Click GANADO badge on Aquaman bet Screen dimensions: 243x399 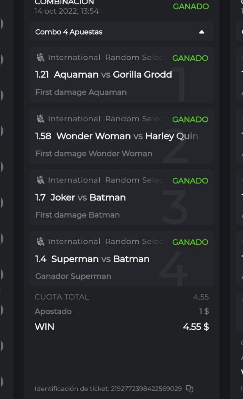coord(190,58)
